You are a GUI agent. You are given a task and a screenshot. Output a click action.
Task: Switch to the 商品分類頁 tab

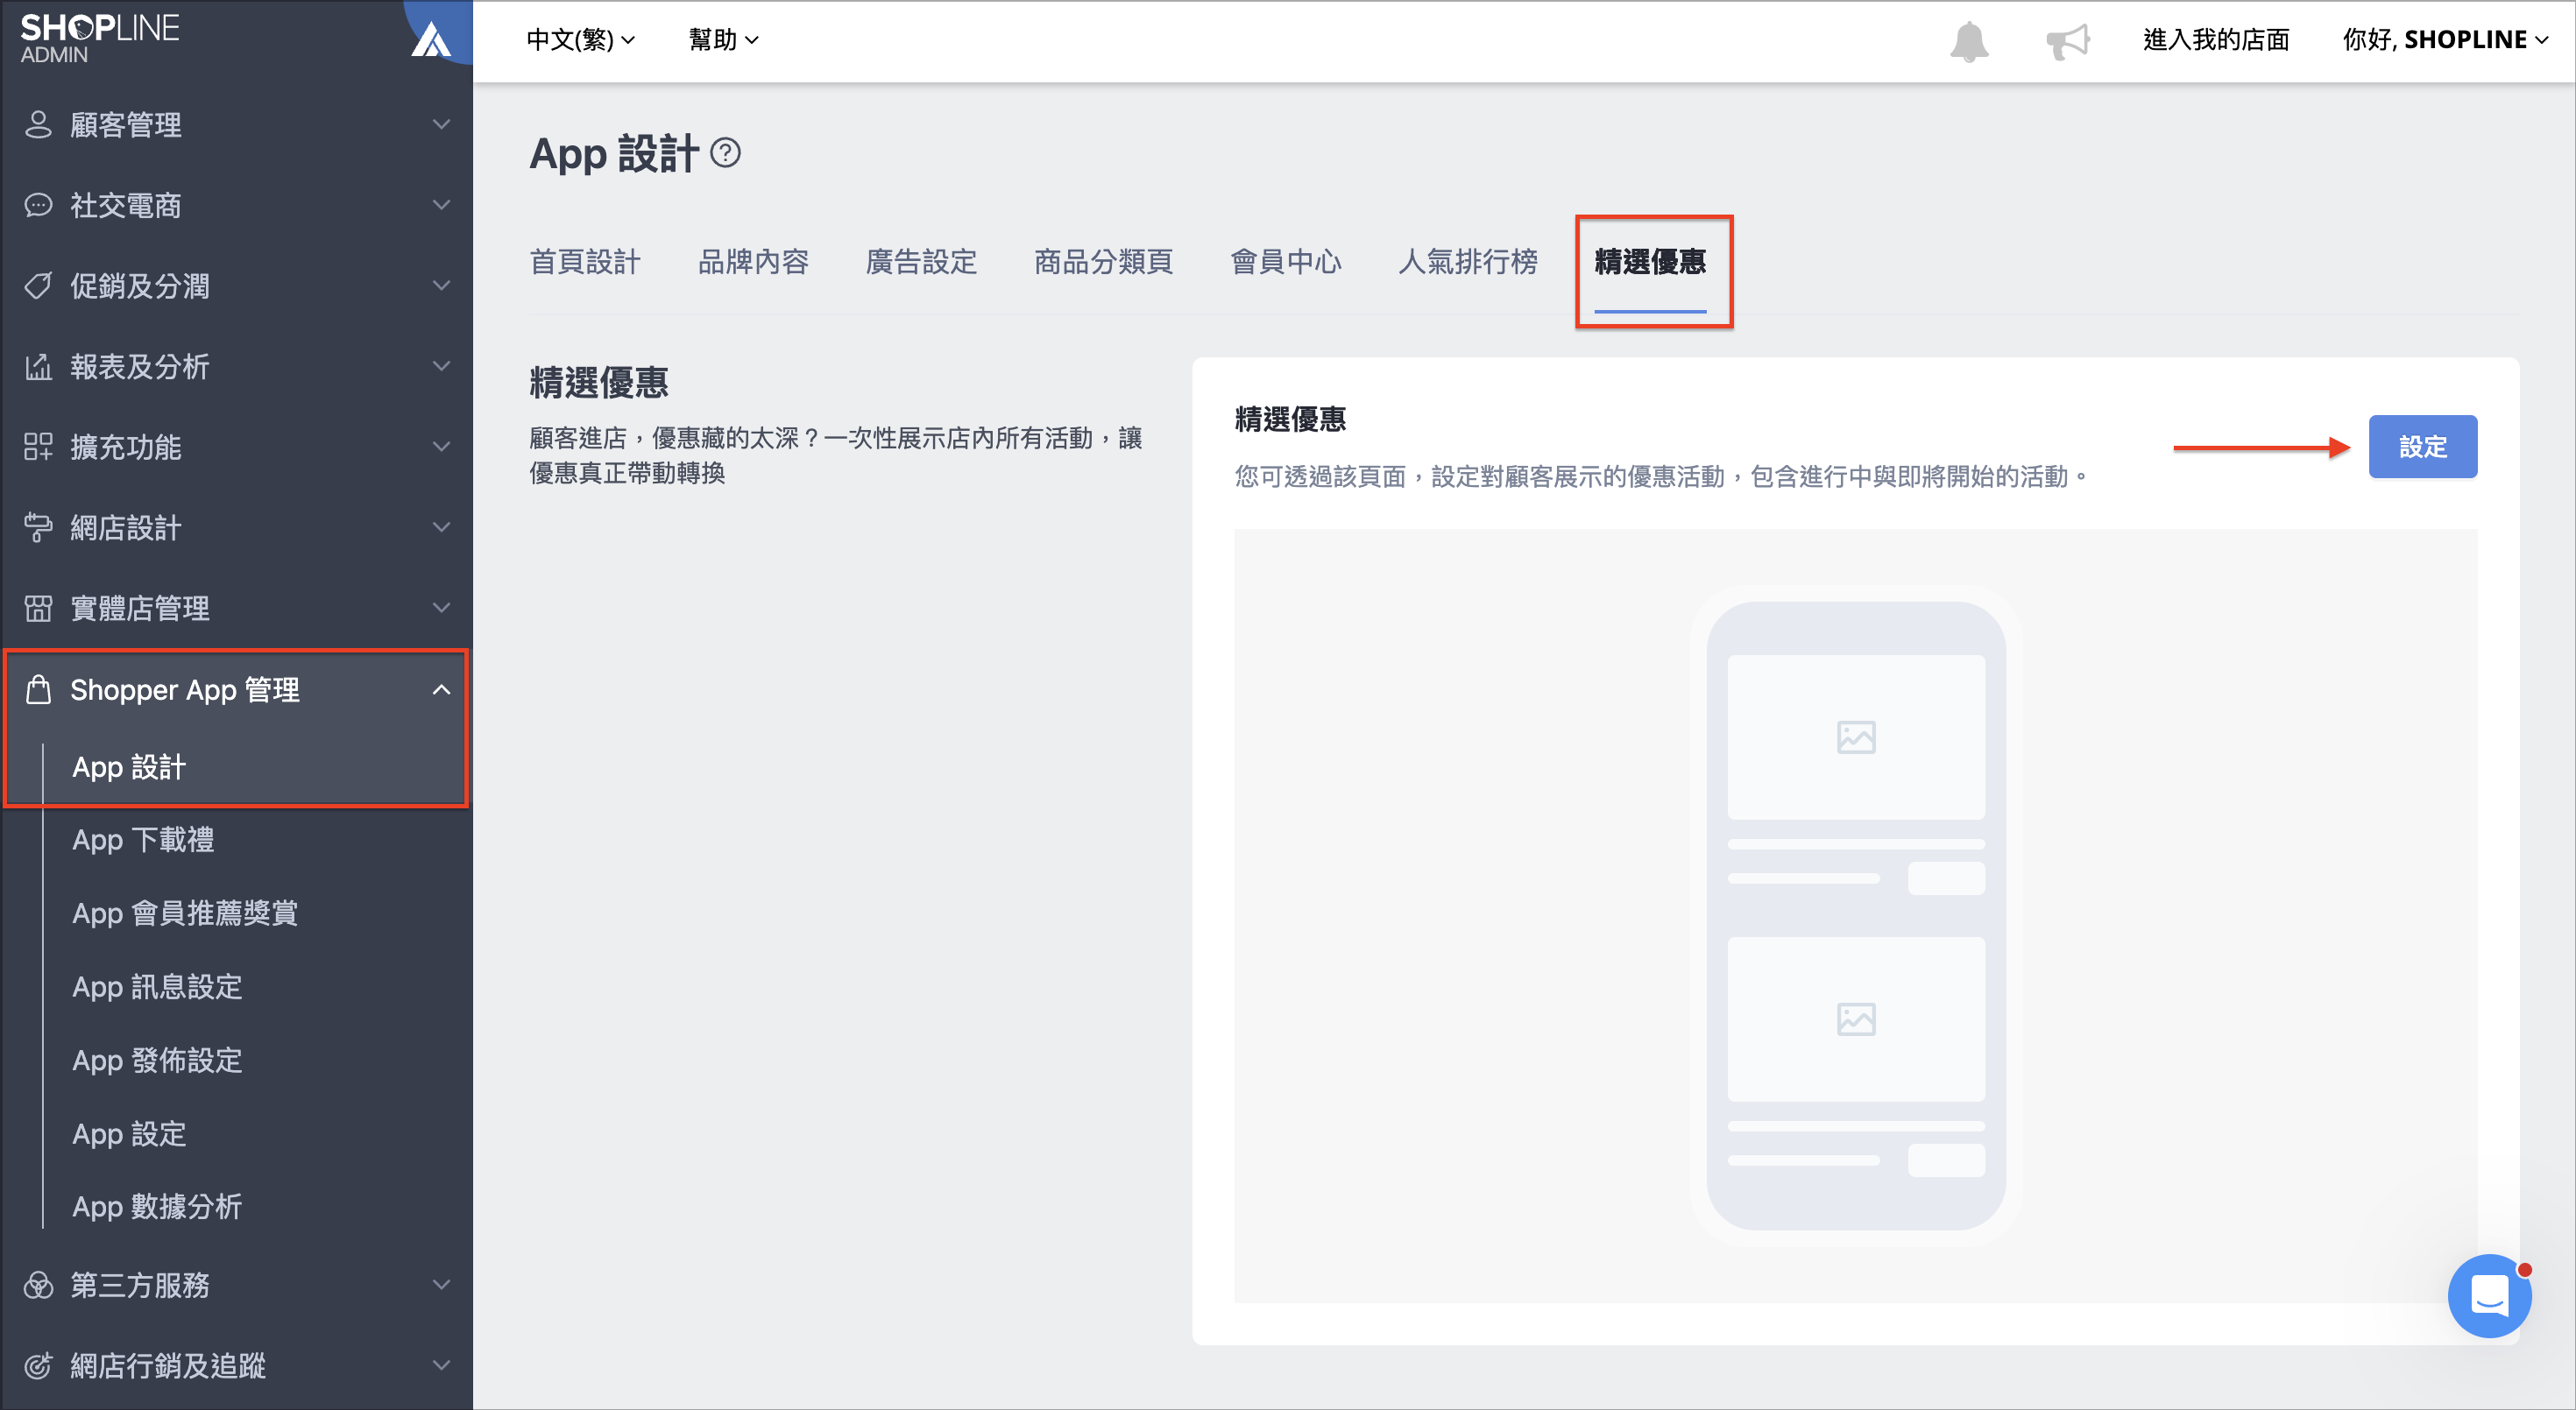pos(1103,262)
